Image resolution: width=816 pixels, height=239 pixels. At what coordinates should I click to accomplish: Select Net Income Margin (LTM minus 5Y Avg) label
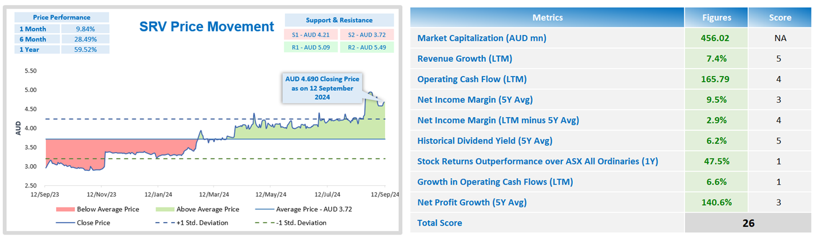[498, 121]
